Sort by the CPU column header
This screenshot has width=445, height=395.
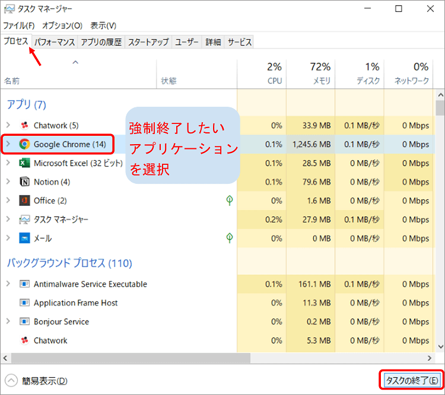[262, 74]
